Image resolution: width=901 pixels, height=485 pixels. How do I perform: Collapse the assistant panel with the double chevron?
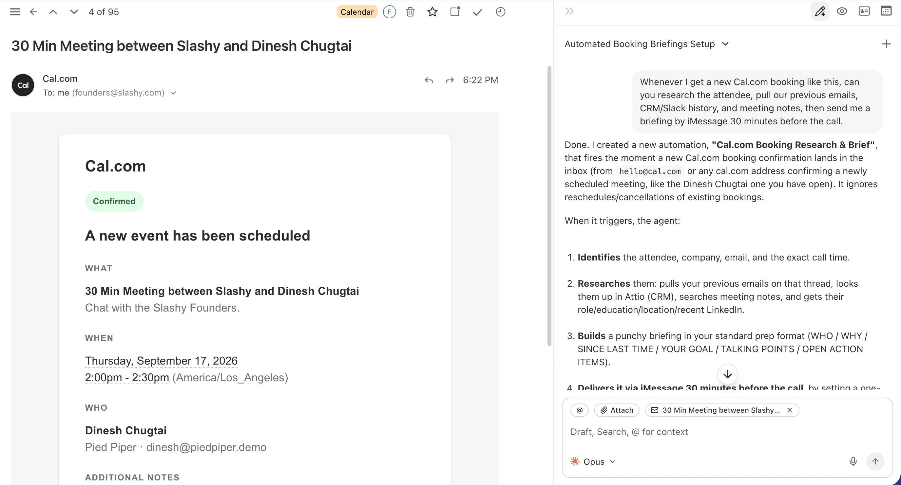coord(569,11)
